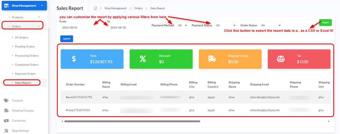Click the From date field
This screenshot has height=134, width=340.
tap(78, 28)
